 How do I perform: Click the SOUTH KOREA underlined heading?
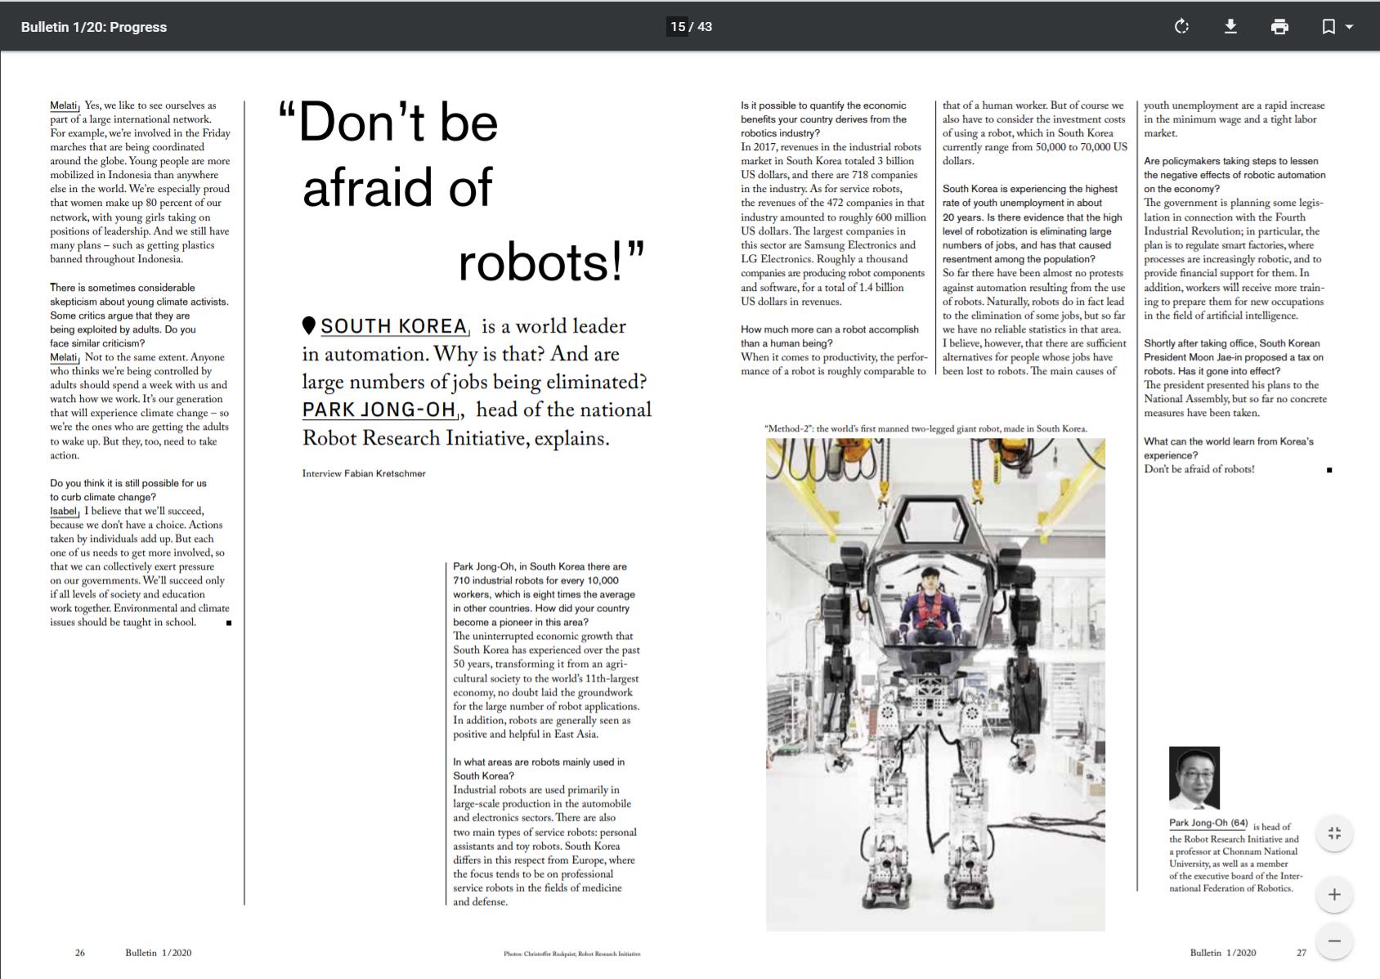point(393,326)
